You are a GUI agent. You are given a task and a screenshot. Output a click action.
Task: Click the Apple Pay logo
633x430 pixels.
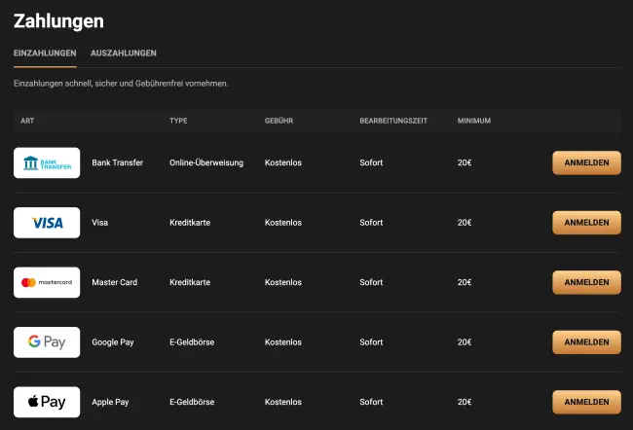pos(47,402)
